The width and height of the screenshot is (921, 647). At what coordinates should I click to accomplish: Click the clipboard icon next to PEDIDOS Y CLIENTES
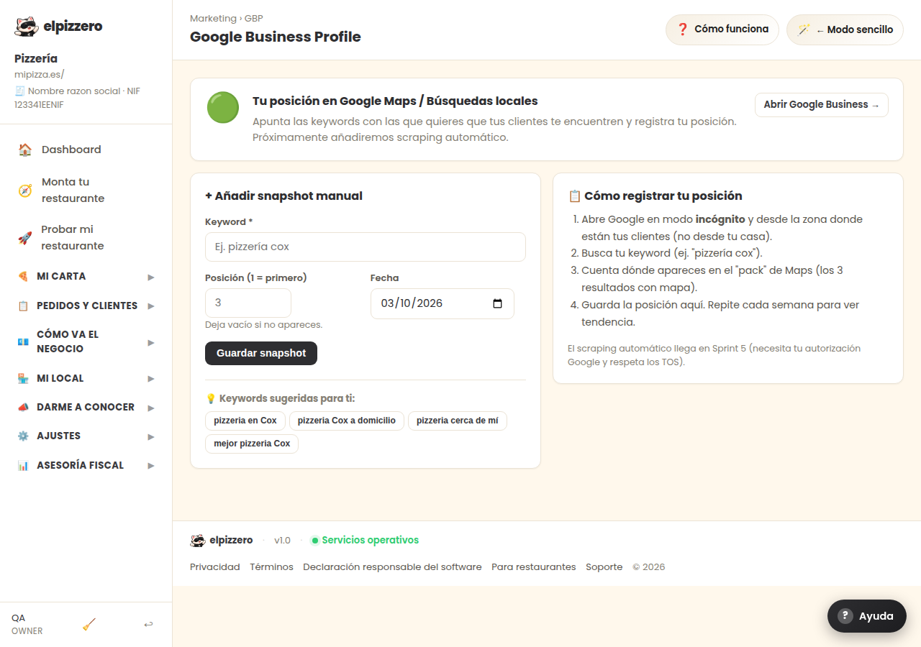point(23,306)
